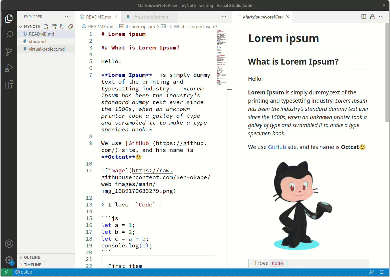Screen dimensions: 390x277
Task: Show errors and warnings in status bar
Action: [x=24, y=272]
